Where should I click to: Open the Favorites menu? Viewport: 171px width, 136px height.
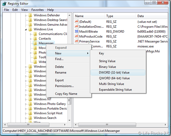point(37,10)
